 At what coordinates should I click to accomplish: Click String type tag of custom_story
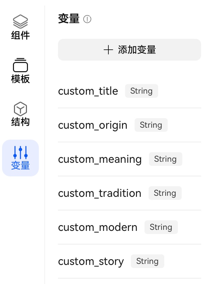click(x=148, y=261)
